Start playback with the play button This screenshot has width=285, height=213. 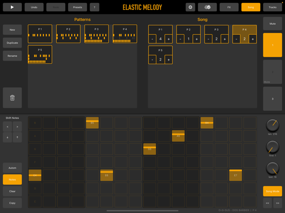12,7
